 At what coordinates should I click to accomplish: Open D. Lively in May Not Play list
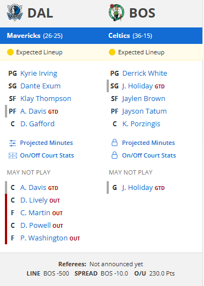click(x=34, y=200)
